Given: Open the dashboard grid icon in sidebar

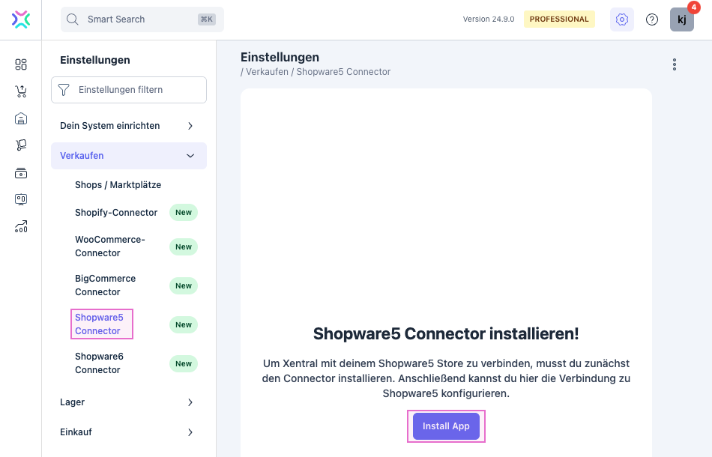Looking at the screenshot, I should pos(21,64).
